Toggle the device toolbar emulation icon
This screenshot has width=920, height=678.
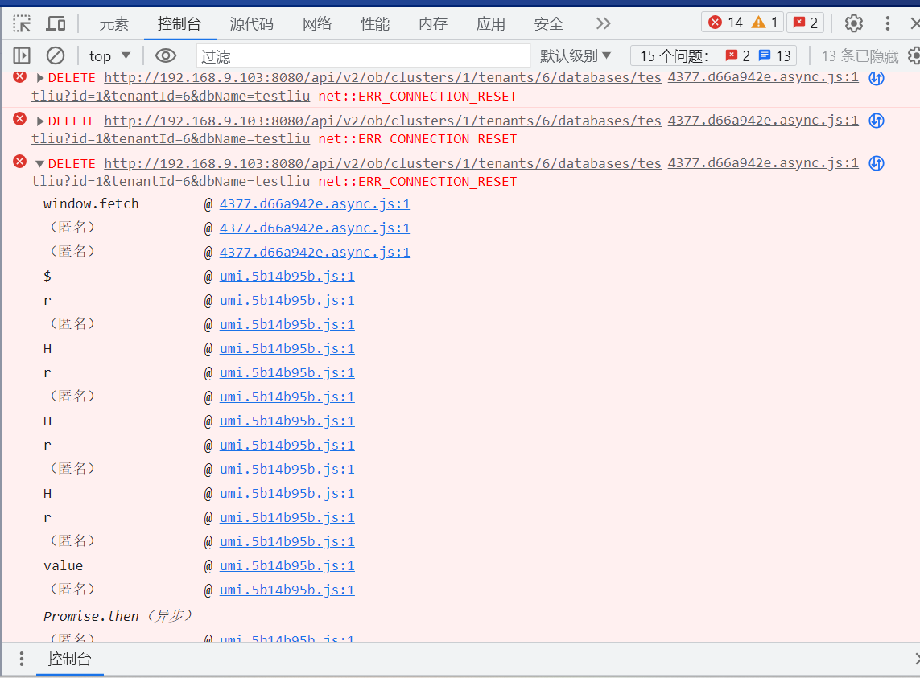pyautogui.click(x=56, y=23)
